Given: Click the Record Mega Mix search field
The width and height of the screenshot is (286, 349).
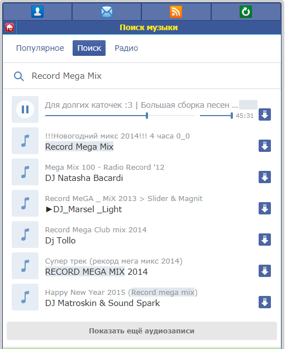Looking at the screenshot, I should 154,76.
